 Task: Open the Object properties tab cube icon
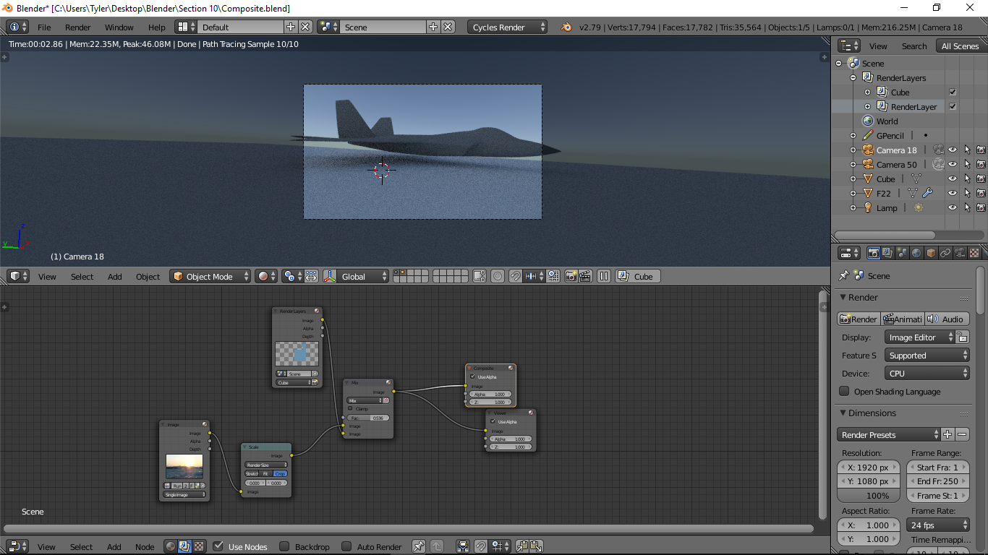(931, 253)
